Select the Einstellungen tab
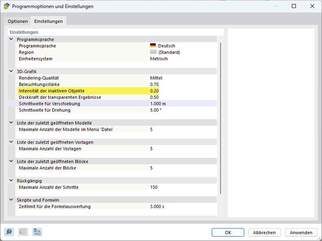This screenshot has height=241, width=322. point(48,21)
